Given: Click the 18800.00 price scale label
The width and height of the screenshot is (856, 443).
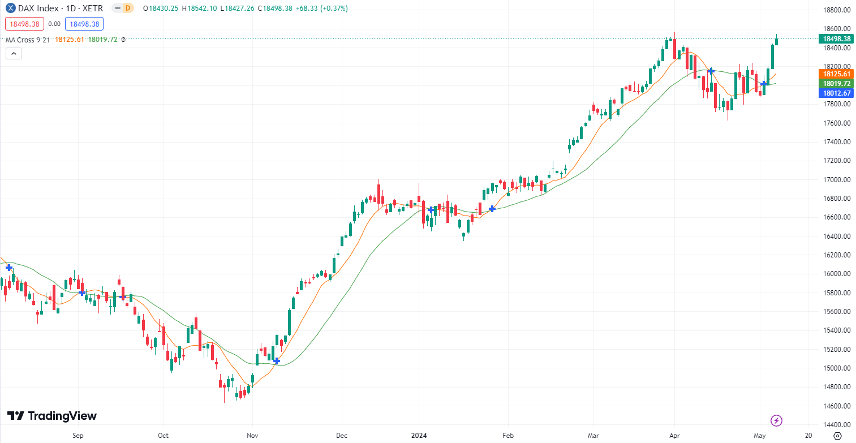Looking at the screenshot, I should 836,10.
